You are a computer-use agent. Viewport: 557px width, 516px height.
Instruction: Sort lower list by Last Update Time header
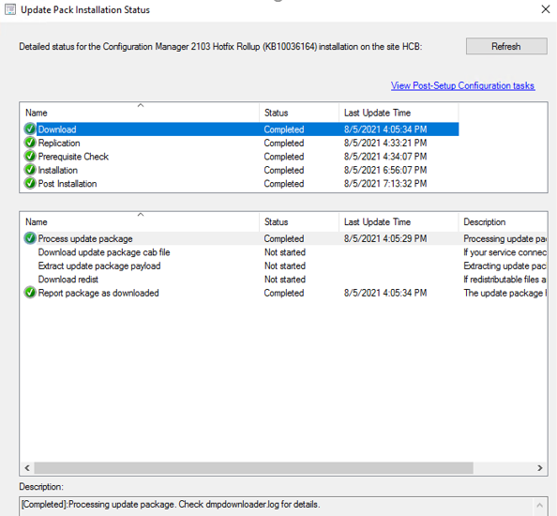399,221
